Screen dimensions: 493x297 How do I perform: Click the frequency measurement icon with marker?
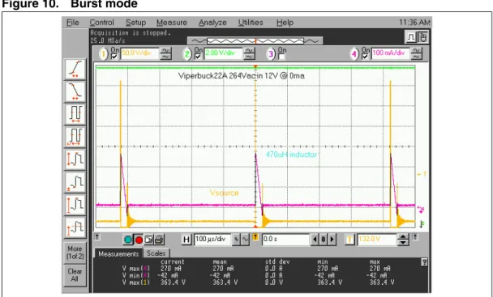pos(75,137)
